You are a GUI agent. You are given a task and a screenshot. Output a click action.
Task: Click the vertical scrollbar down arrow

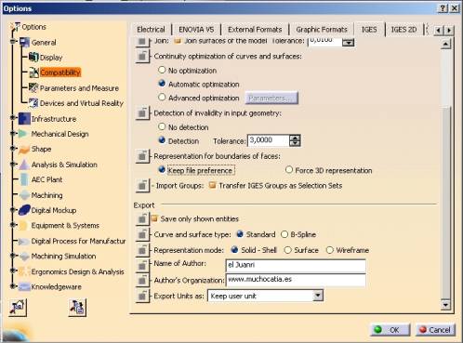[x=445, y=305]
